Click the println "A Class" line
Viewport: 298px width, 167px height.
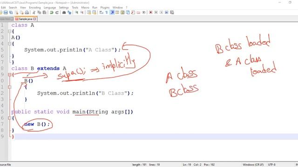click(73, 50)
